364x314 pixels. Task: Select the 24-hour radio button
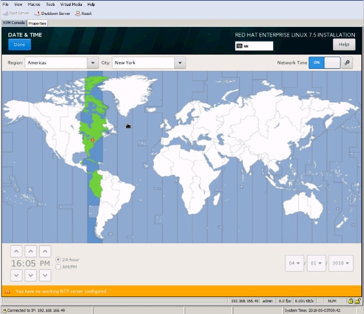58,259
